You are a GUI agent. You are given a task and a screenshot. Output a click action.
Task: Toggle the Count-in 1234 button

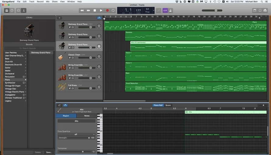click(165, 11)
